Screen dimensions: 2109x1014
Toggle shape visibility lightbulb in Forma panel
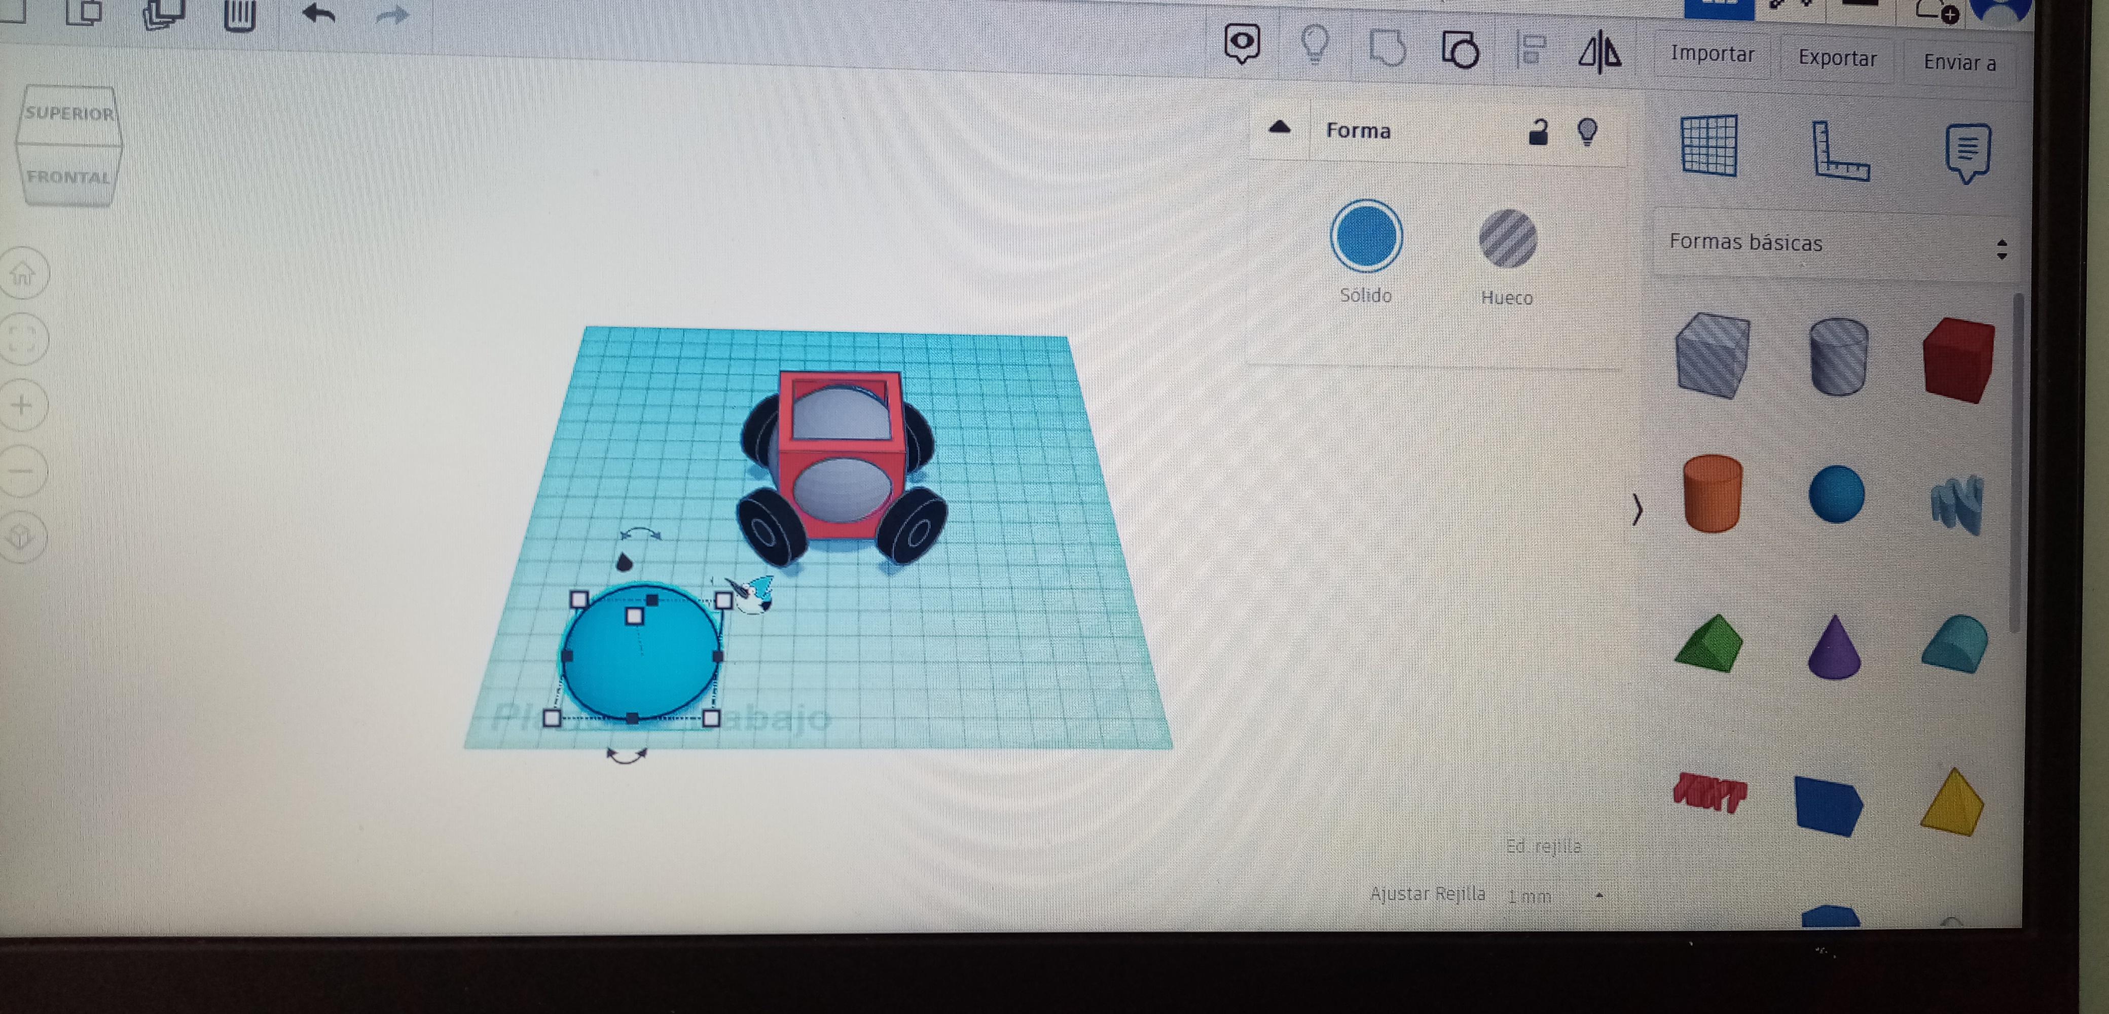[x=1587, y=131]
